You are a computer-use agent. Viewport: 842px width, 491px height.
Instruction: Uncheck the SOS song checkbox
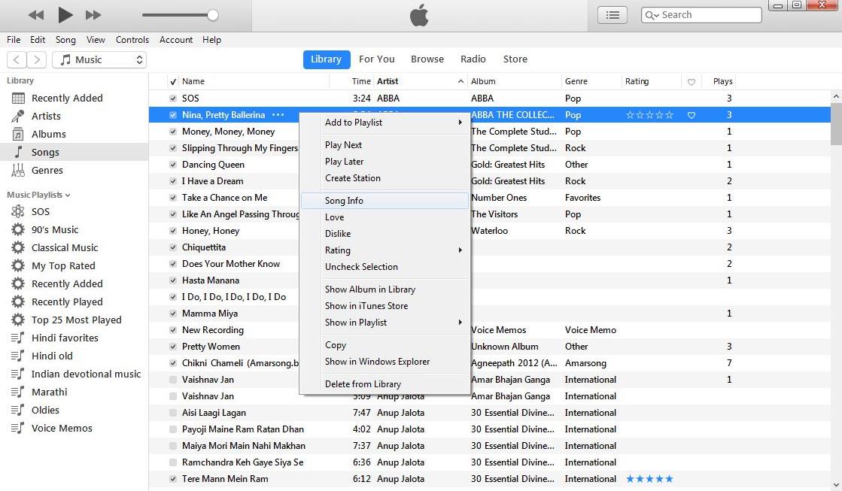[173, 99]
